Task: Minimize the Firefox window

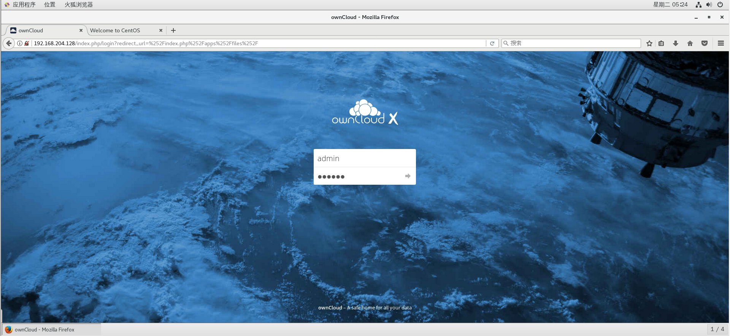Action: tap(696, 17)
